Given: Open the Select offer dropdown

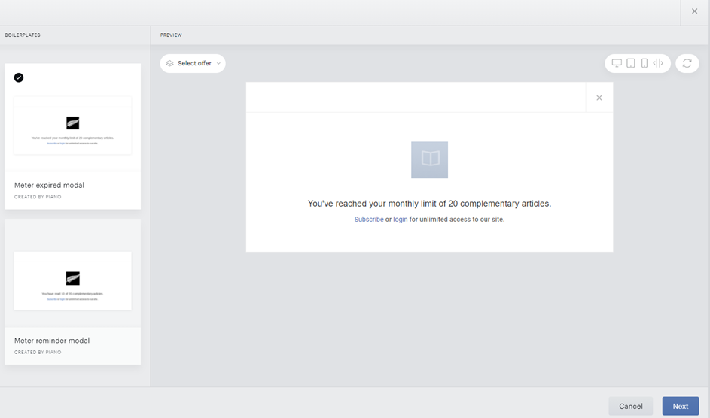Looking at the screenshot, I should pos(193,63).
